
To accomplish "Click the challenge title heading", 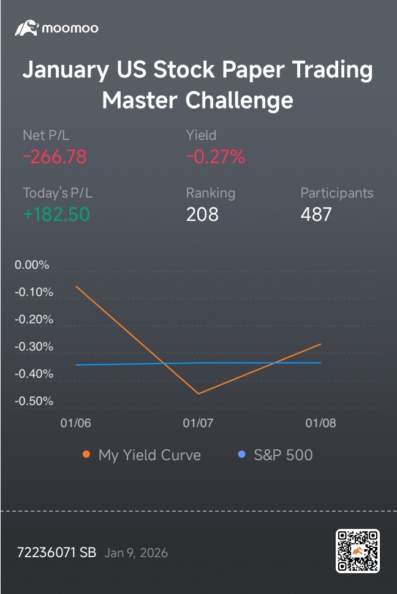I will click(x=198, y=85).
